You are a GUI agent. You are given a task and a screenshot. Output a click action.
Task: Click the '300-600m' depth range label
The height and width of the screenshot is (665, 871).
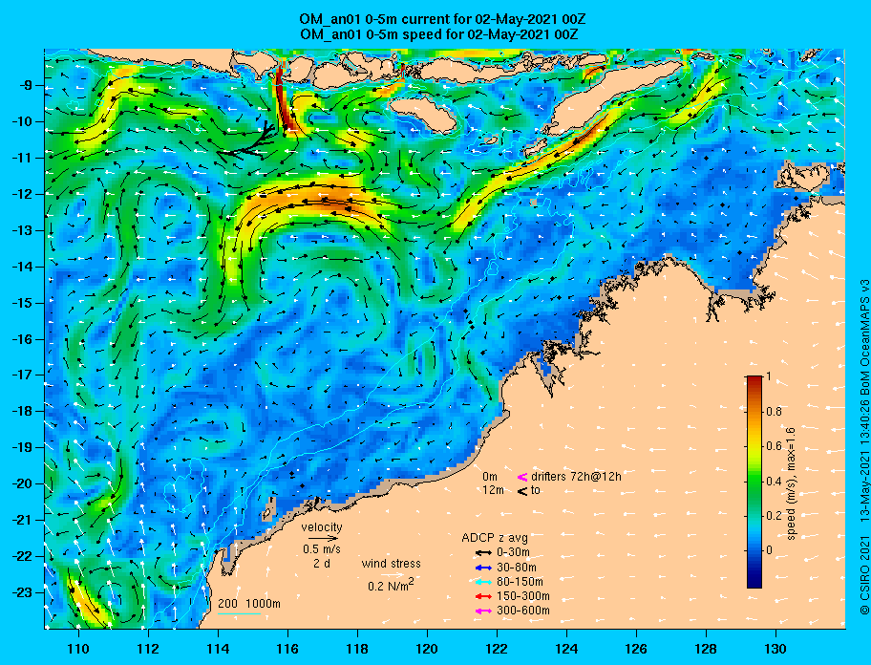[523, 611]
